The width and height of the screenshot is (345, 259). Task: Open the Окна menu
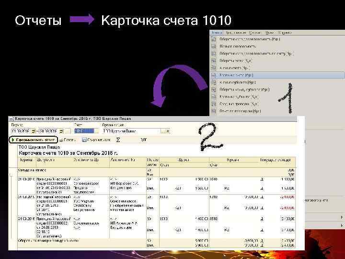[x=269, y=33]
